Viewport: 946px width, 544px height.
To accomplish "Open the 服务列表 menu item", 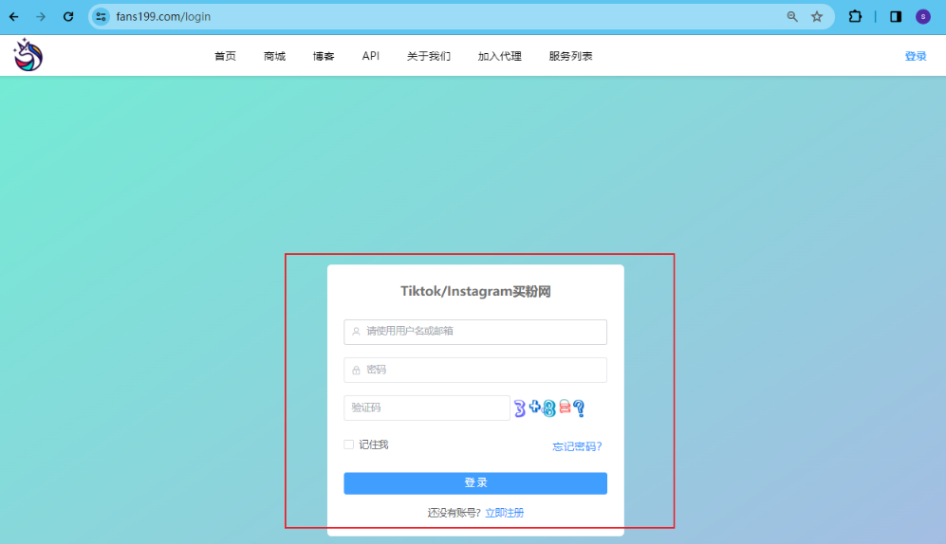I will click(x=571, y=56).
